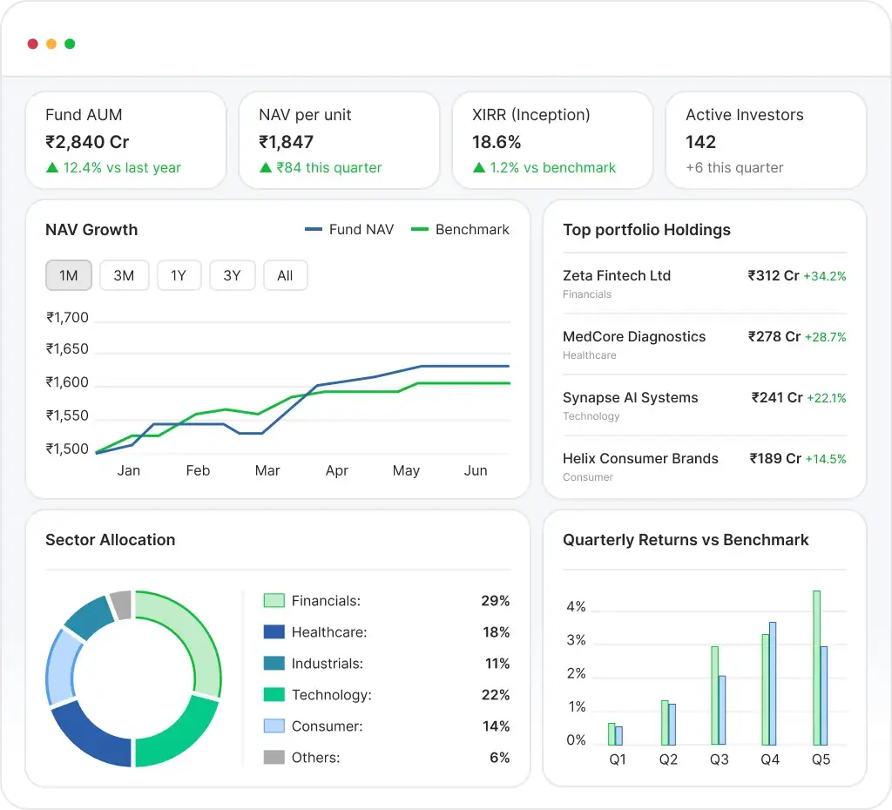Select the All time period button
This screenshot has width=892, height=810.
coord(285,275)
